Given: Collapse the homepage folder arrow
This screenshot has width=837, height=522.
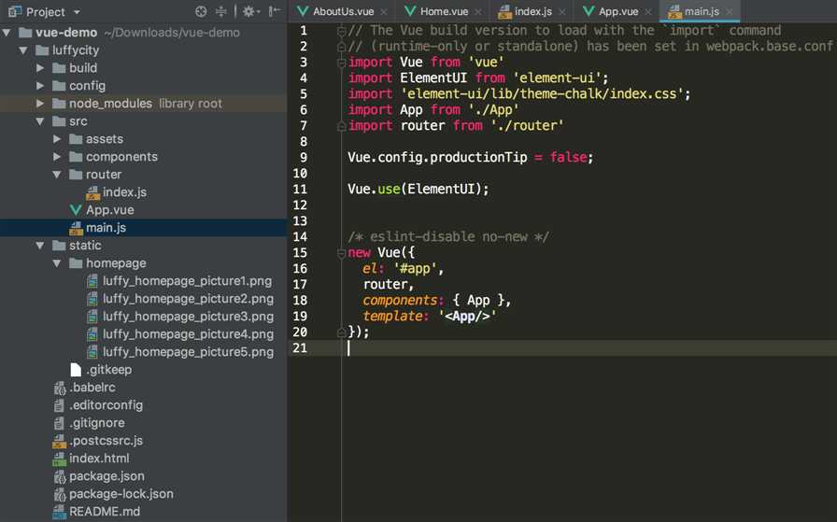Looking at the screenshot, I should (x=57, y=263).
